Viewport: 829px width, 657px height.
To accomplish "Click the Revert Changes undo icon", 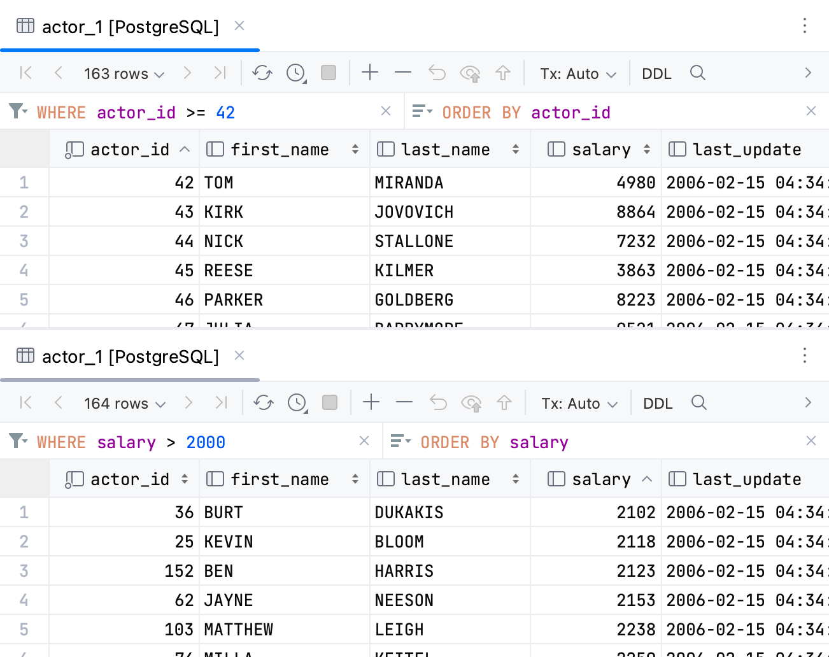I will tap(437, 73).
